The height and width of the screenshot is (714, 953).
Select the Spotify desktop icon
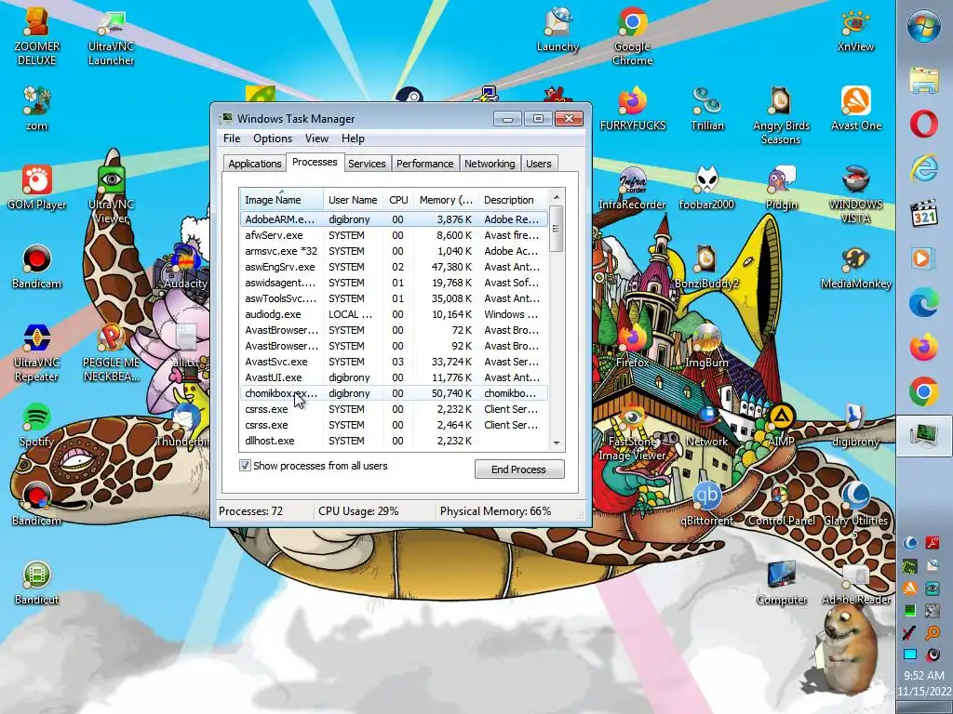pyautogui.click(x=37, y=424)
